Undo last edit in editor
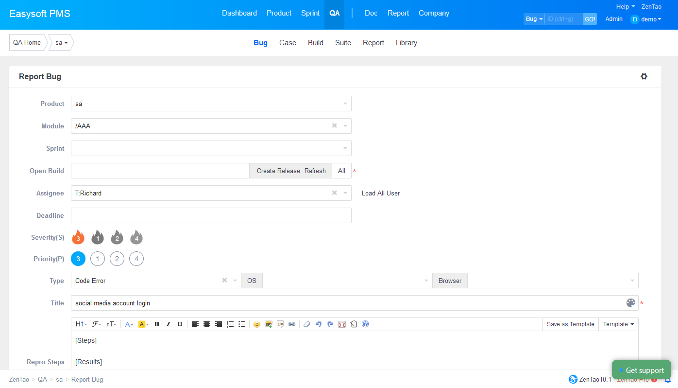Screen dimensions: 678x388 (319, 324)
